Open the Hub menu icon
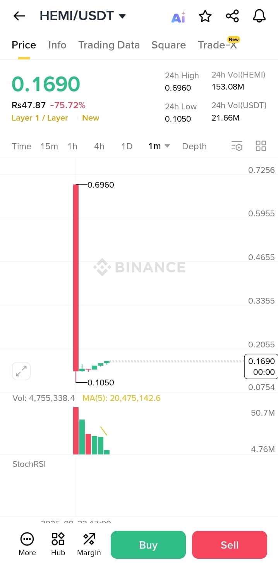 (x=58, y=544)
